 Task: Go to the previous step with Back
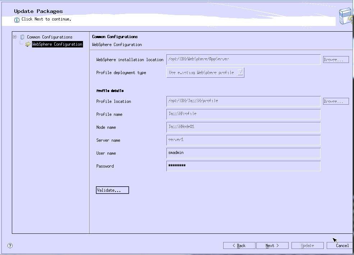tap(239, 246)
